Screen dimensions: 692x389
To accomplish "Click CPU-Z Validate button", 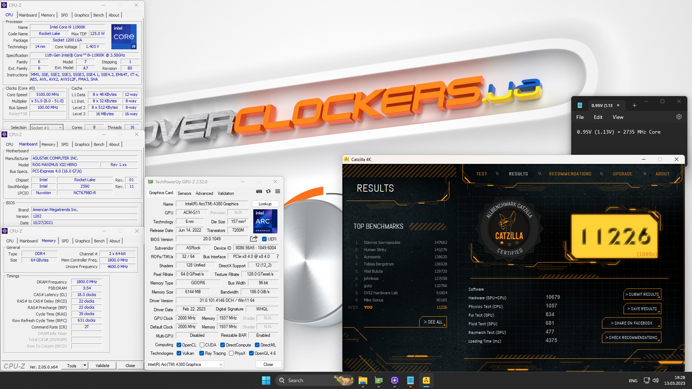I will tap(102, 366).
